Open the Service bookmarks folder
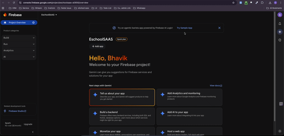The height and width of the screenshot is (136, 284). [24, 8]
